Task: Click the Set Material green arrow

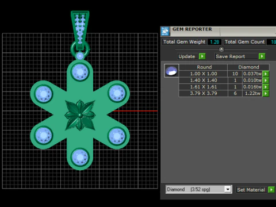Action: click(271, 190)
